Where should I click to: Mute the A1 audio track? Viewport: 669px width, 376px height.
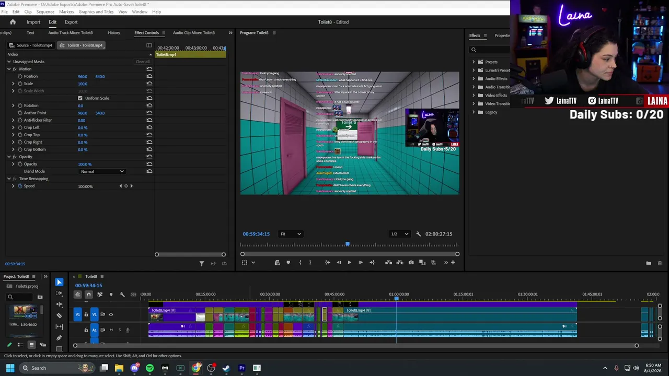pyautogui.click(x=111, y=330)
